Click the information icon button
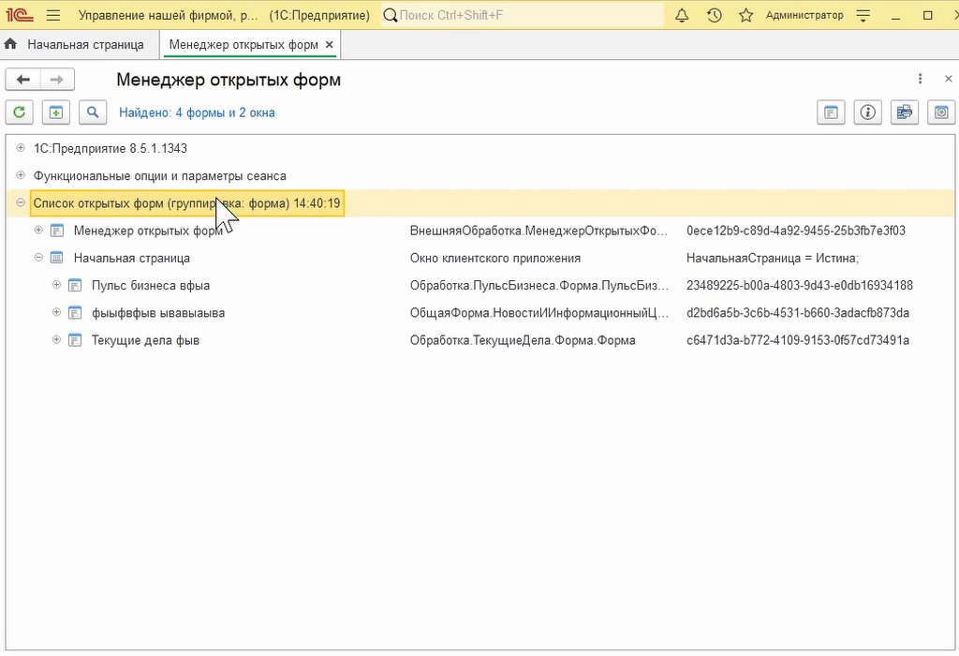The image size is (959, 656). 867,112
